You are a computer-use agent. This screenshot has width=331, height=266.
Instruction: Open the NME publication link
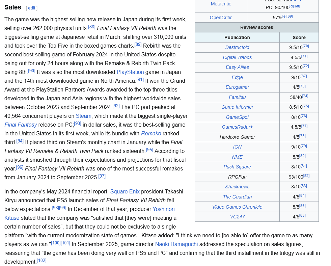(x=237, y=157)
